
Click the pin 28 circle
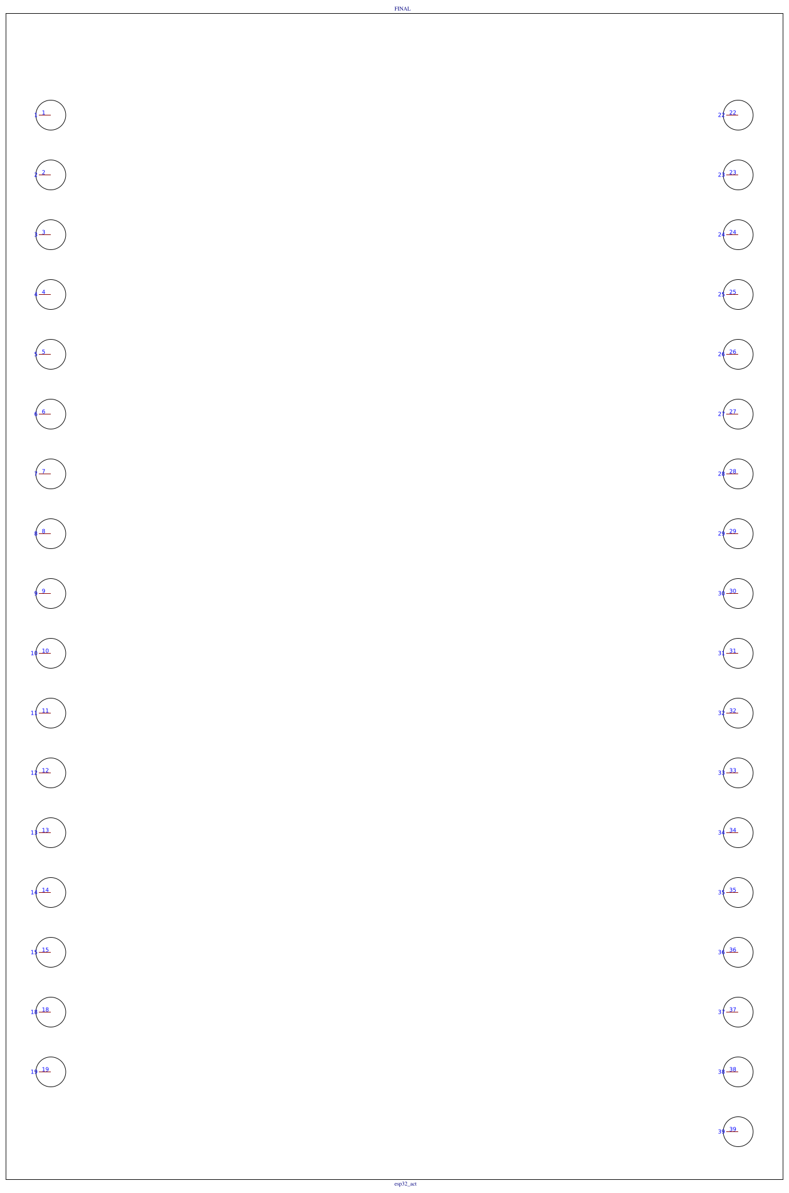(x=738, y=474)
